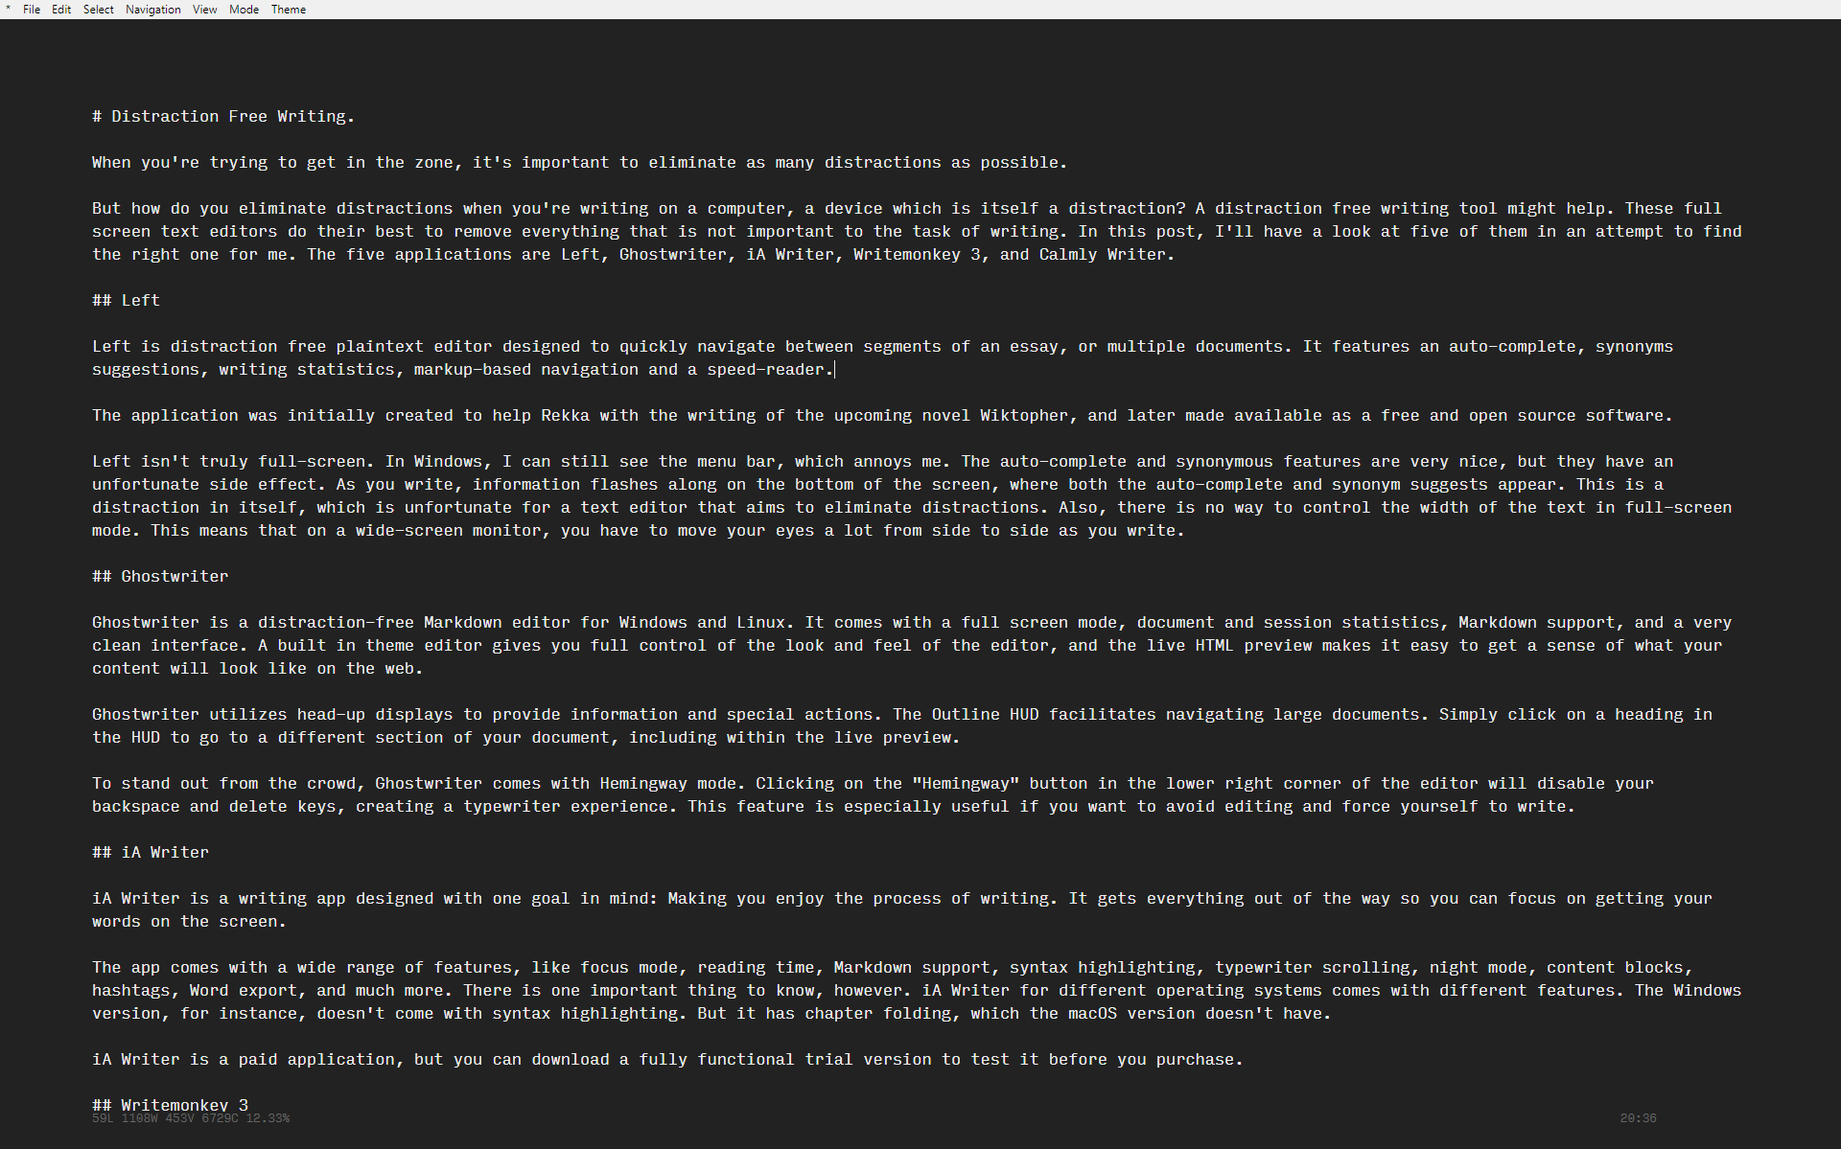Click the 20:36 clock in status bar
Viewport: 1841px width, 1149px height.
[x=1639, y=1118]
